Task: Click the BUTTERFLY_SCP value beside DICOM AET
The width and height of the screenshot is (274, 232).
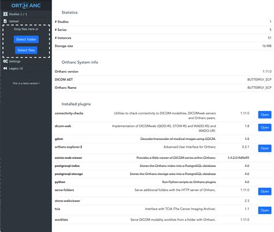Action: pyautogui.click(x=260, y=80)
